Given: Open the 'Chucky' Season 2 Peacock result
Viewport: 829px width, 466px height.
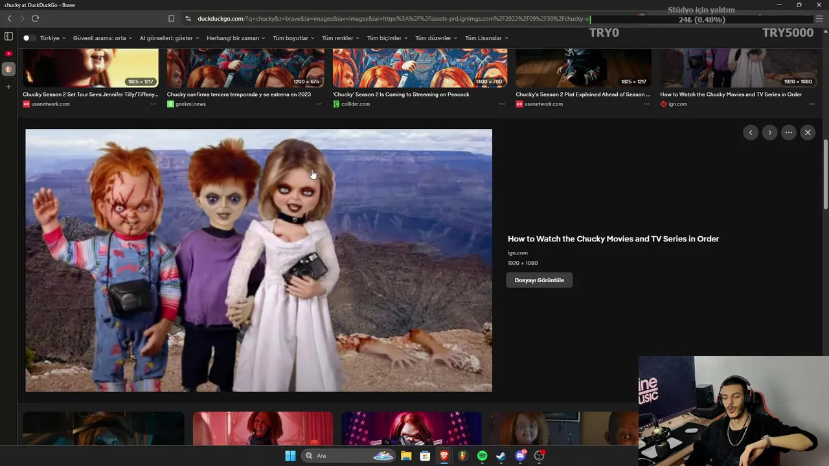Looking at the screenshot, I should [401, 94].
